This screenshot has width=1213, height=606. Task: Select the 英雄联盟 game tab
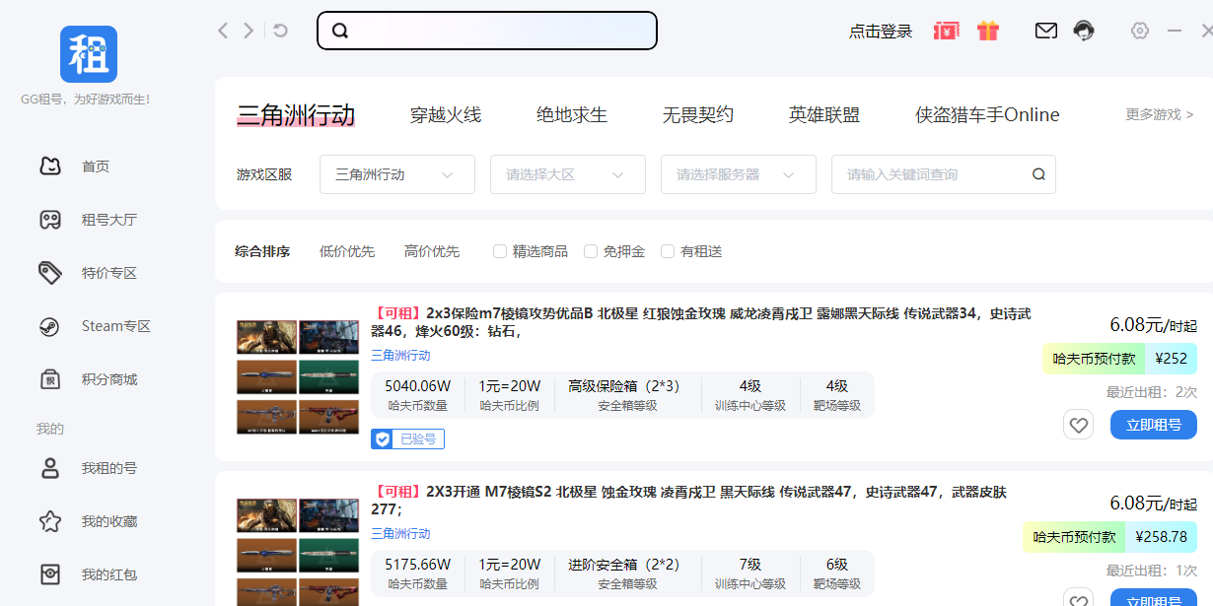pos(824,114)
